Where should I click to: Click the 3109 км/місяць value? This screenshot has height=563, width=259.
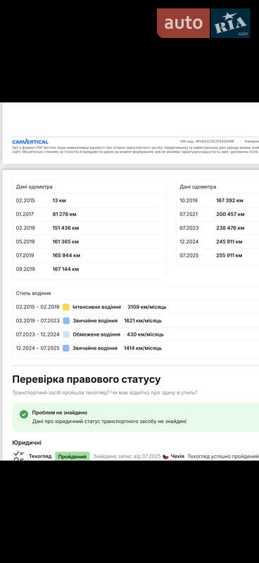147,307
